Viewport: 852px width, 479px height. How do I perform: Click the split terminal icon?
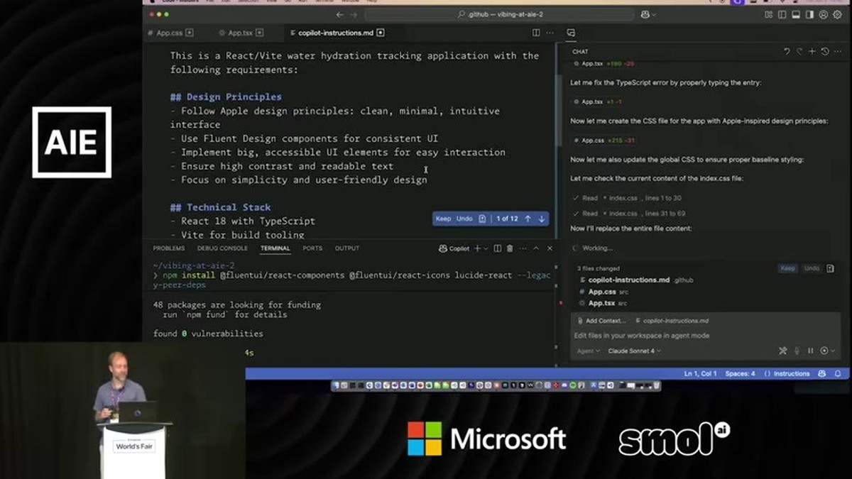(498, 248)
